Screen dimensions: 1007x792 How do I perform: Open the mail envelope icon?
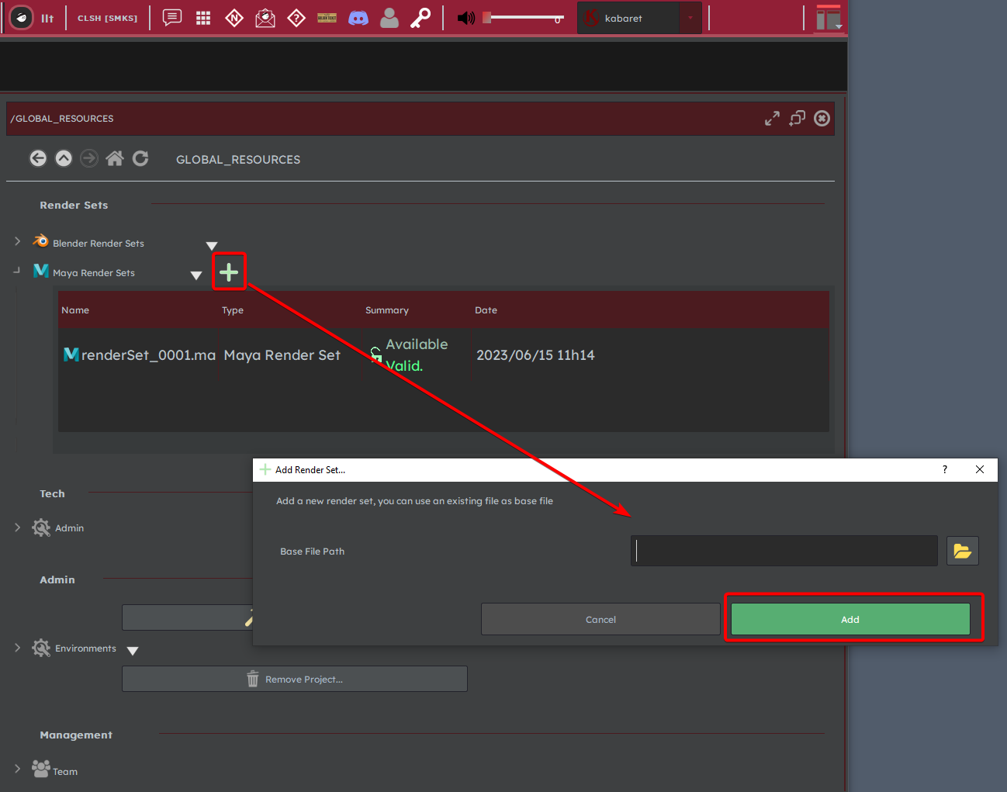coord(265,18)
